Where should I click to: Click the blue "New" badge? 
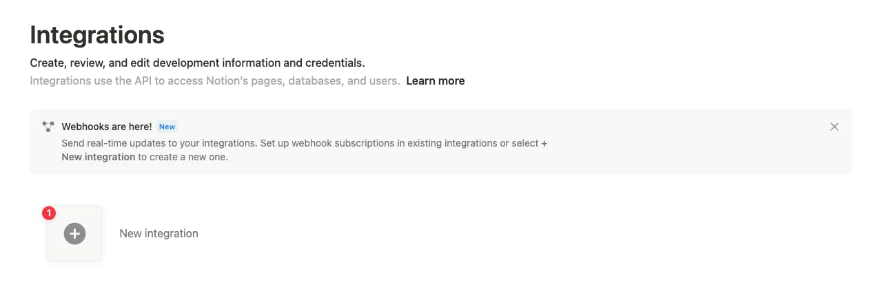point(167,127)
